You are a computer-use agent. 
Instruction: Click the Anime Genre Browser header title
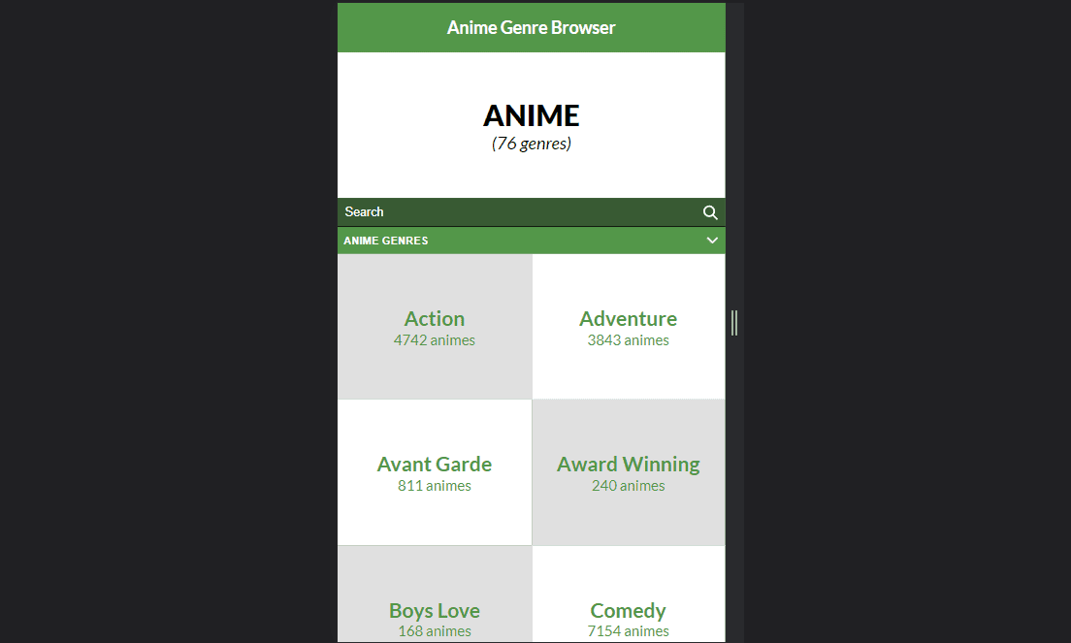point(531,27)
